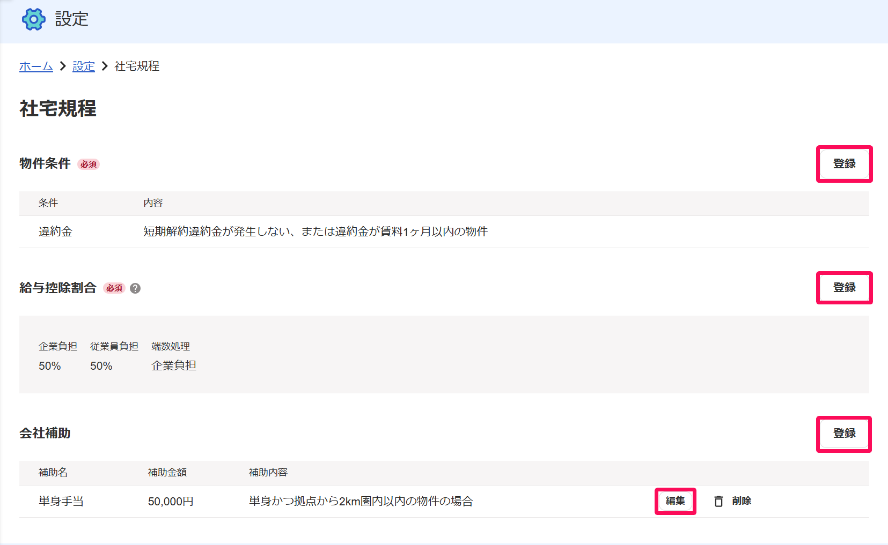
Task: Click the 内容 column header
Action: 153,203
